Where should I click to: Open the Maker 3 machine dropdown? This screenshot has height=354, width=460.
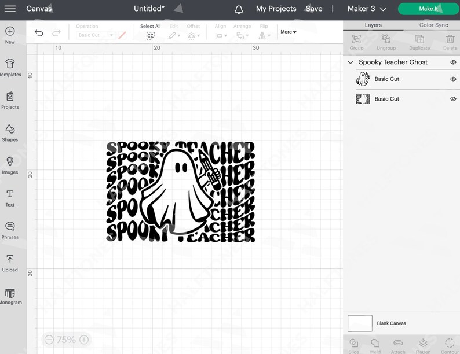pyautogui.click(x=367, y=9)
